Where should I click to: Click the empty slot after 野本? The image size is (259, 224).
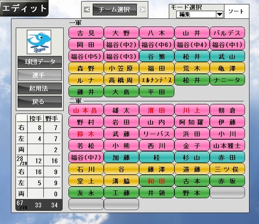[227, 193]
